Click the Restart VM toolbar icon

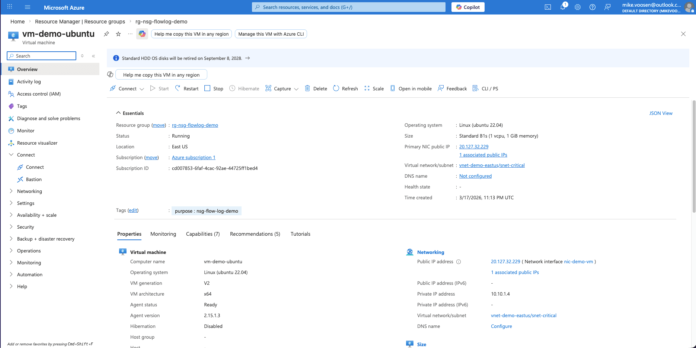point(178,88)
